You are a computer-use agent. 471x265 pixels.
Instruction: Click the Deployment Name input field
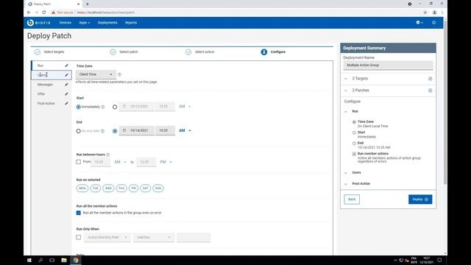click(x=388, y=66)
